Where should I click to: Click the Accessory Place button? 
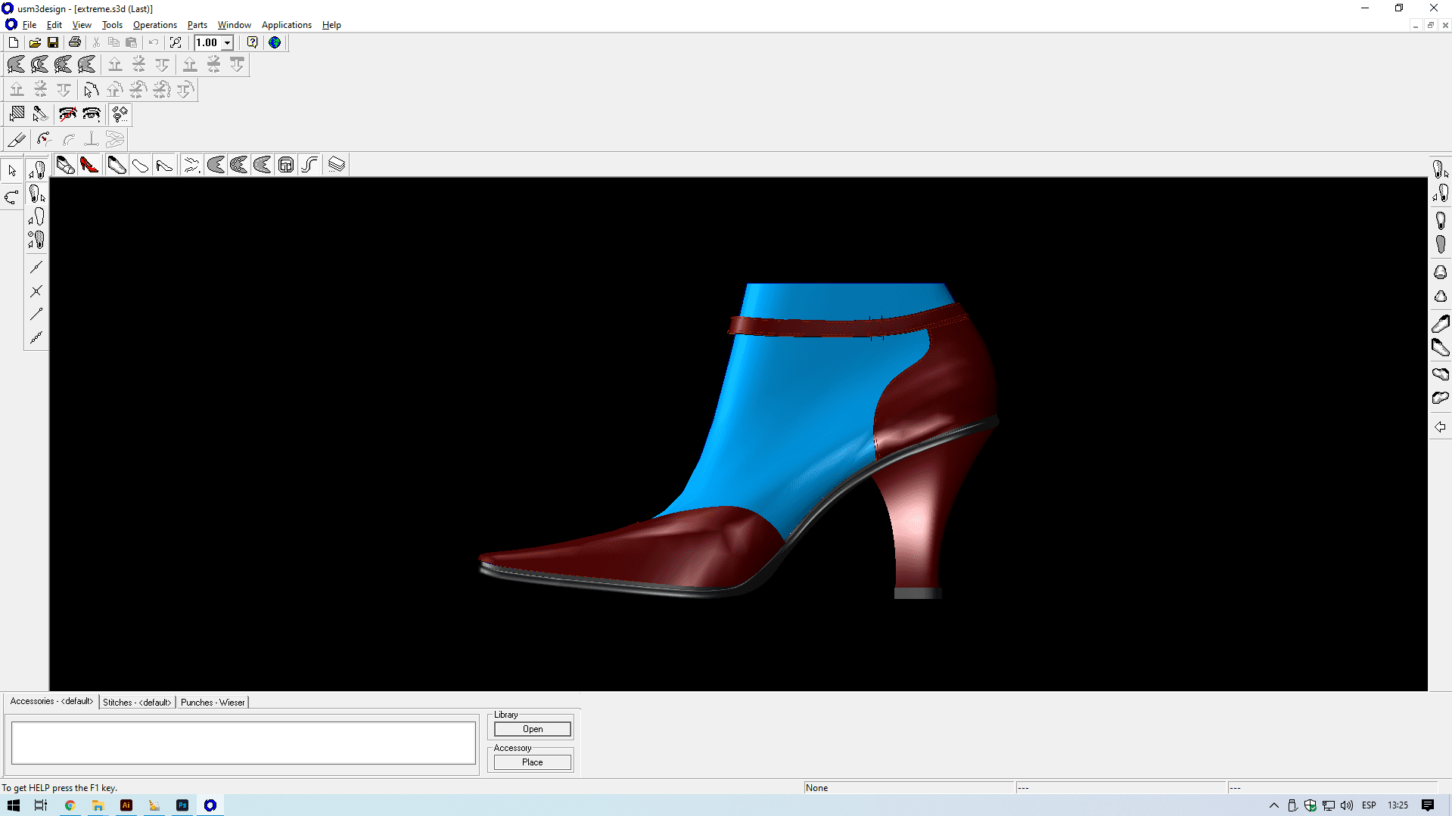point(532,762)
